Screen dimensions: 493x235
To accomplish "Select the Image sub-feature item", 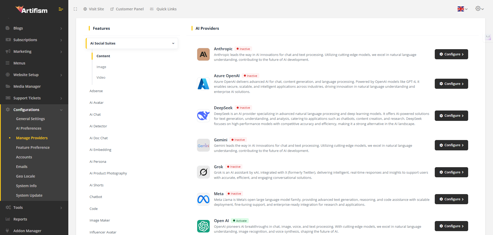I will click(101, 67).
